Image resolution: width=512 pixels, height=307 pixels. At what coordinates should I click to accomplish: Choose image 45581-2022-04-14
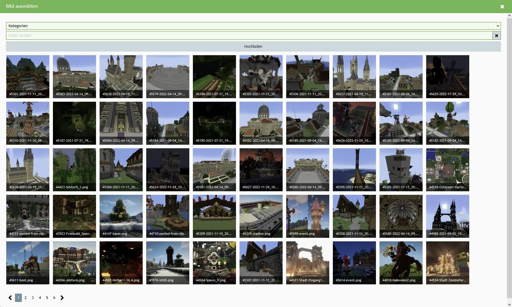[x=214, y=170]
